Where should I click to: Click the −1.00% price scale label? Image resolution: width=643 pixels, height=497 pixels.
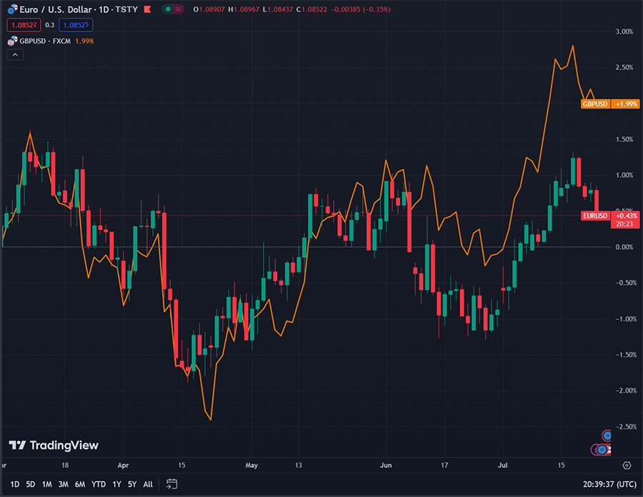coord(626,318)
